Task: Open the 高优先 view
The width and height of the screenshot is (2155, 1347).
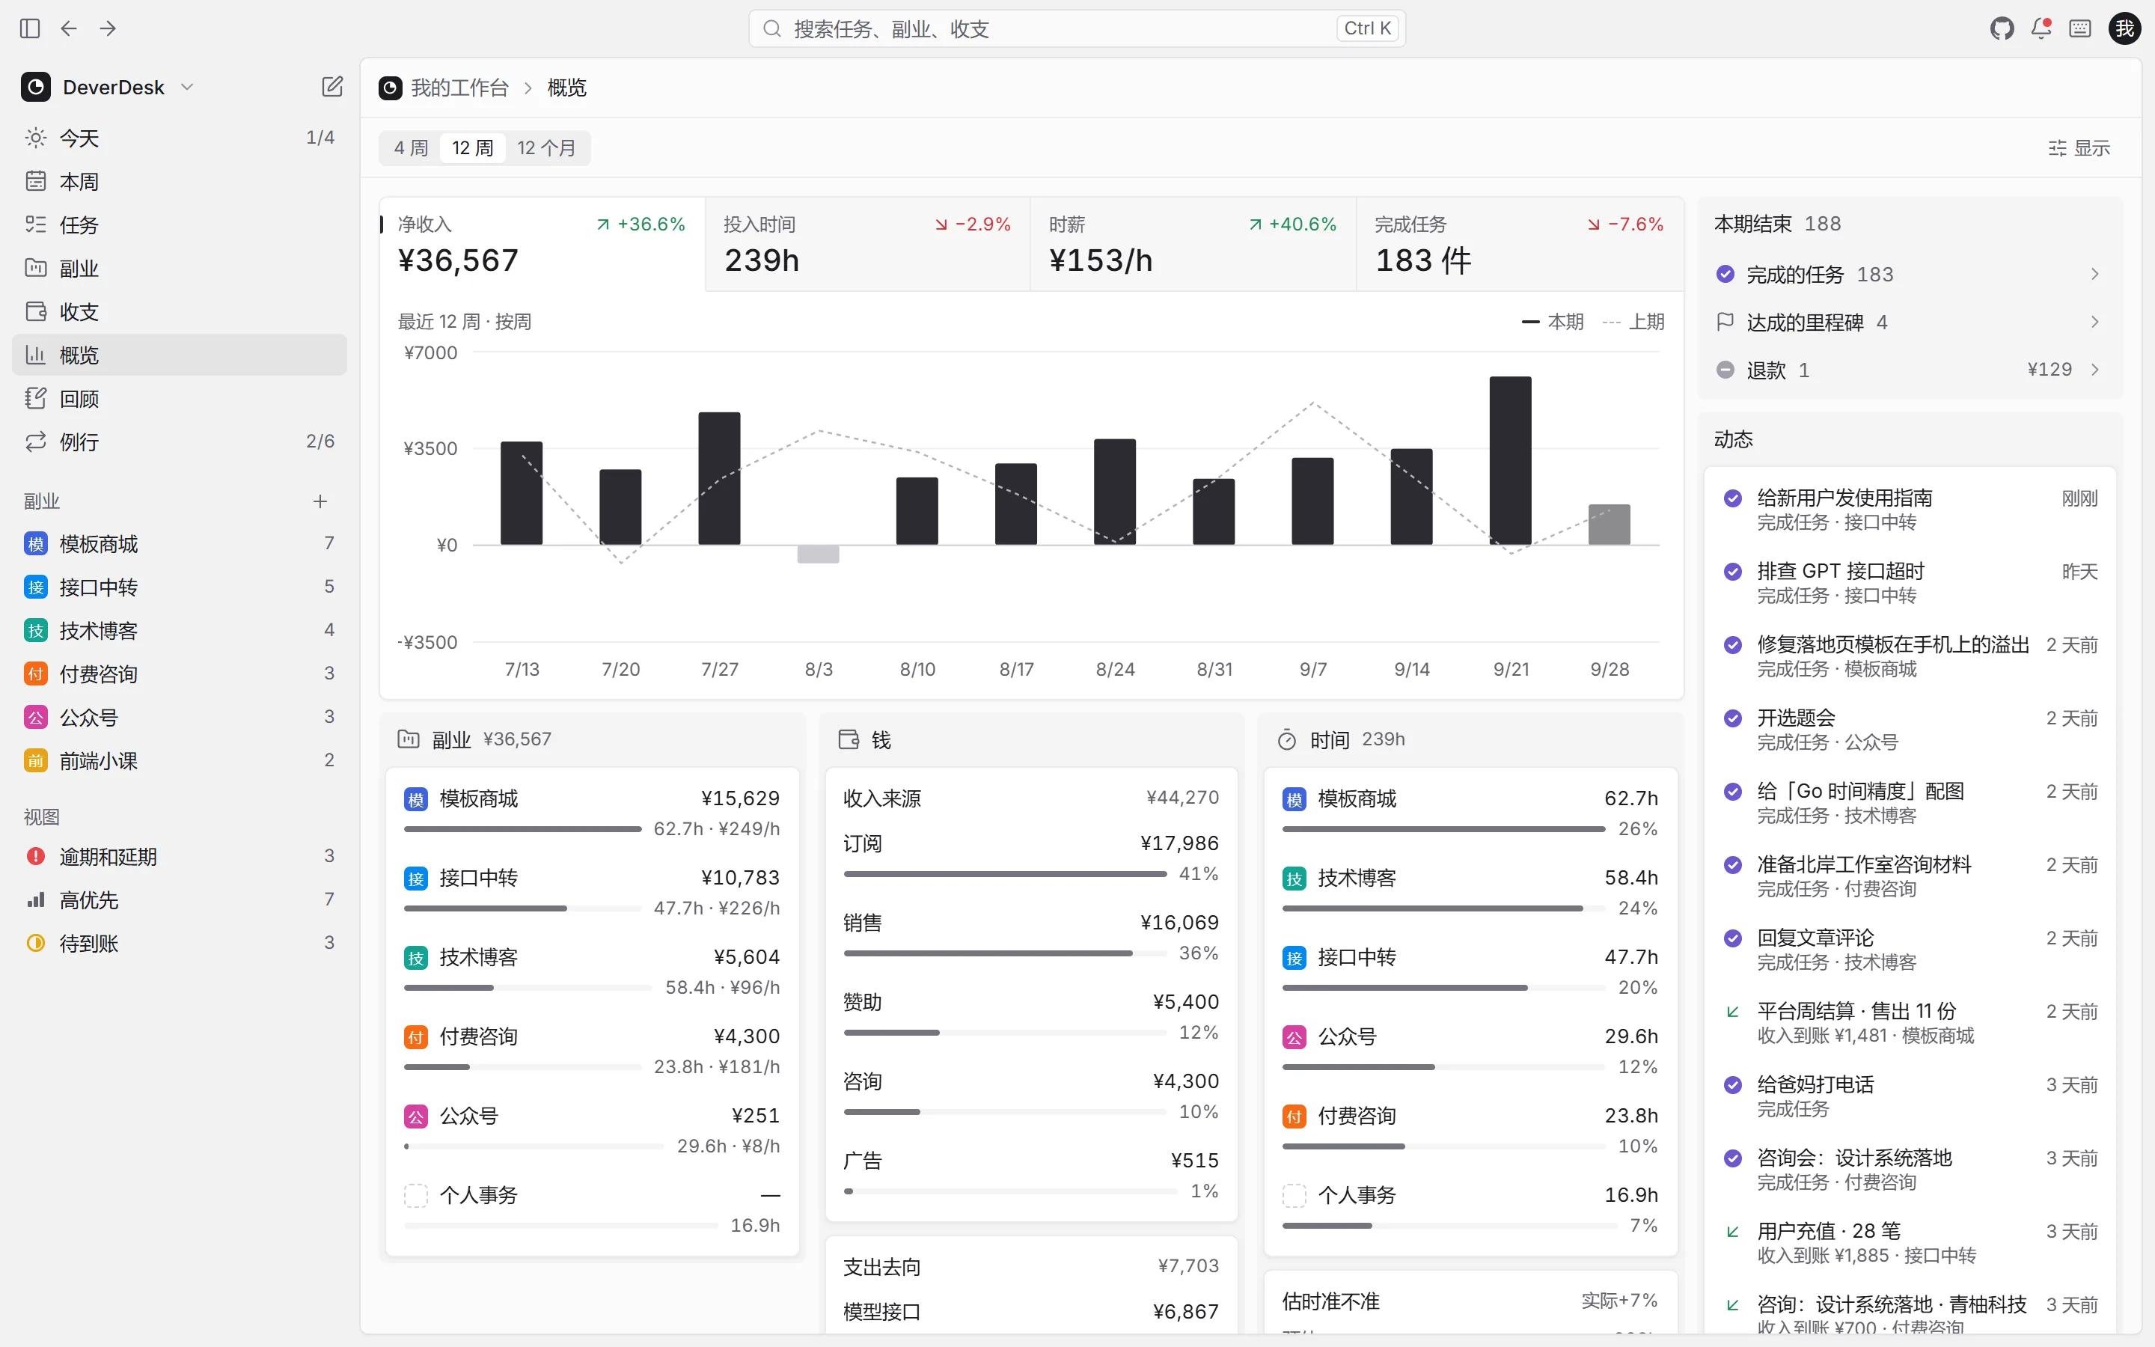Action: pyautogui.click(x=179, y=899)
